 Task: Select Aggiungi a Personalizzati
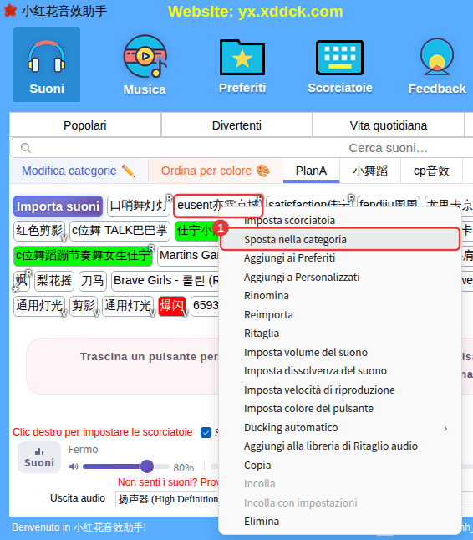[x=340, y=277]
